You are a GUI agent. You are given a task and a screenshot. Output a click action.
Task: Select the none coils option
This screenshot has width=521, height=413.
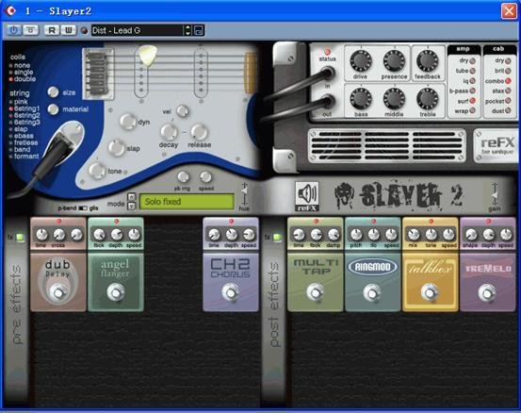(x=20, y=65)
